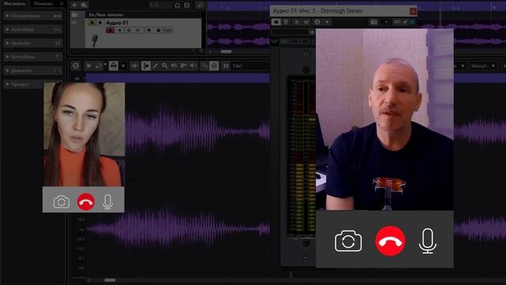Click the solo editor icon in editor toolbar
This screenshot has height=285, width=506.
pyautogui.click(x=76, y=66)
